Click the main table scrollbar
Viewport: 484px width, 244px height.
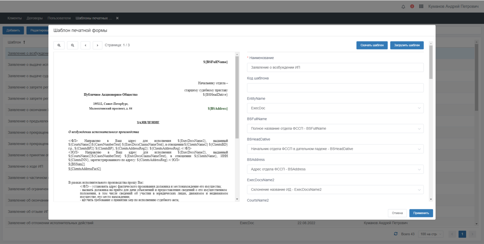(476, 78)
